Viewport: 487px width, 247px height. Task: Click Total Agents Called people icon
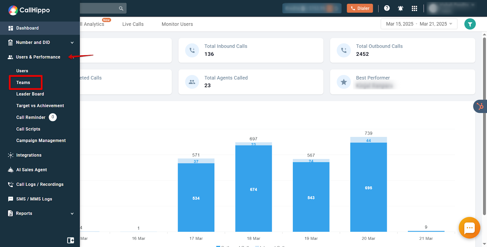pyautogui.click(x=192, y=82)
